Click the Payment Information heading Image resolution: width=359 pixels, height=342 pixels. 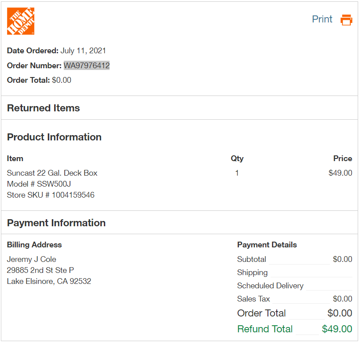(x=56, y=223)
